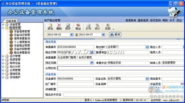This screenshot has width=185, height=103.
Task: Select the 功能导航 tab
Action: [11, 21]
